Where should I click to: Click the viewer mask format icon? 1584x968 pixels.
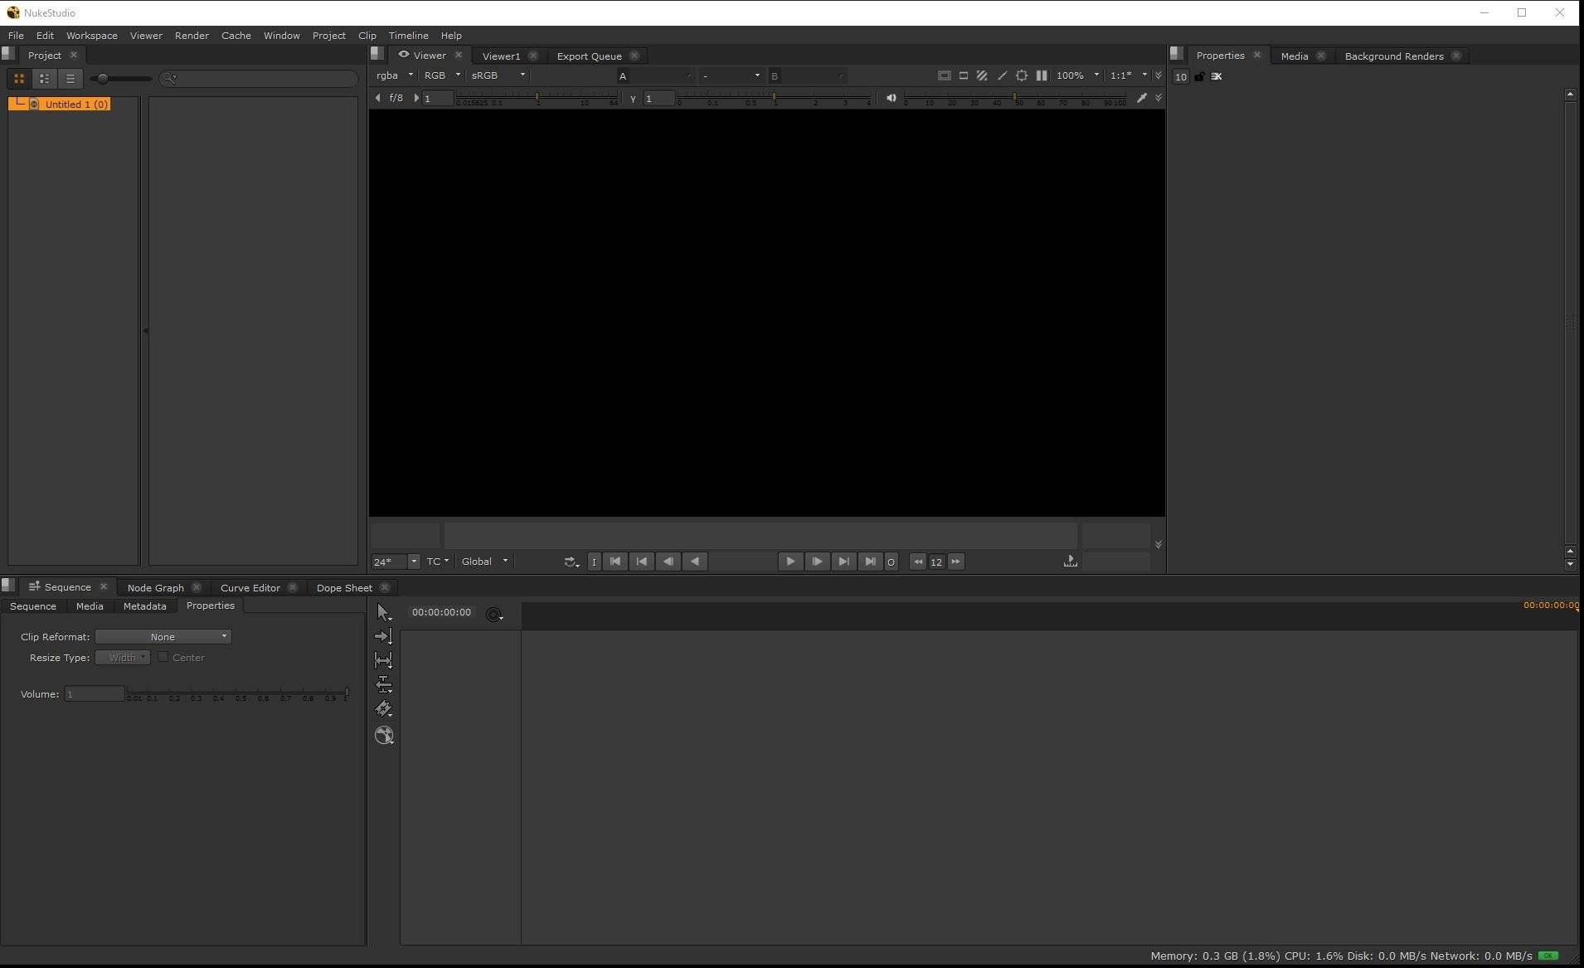point(963,75)
